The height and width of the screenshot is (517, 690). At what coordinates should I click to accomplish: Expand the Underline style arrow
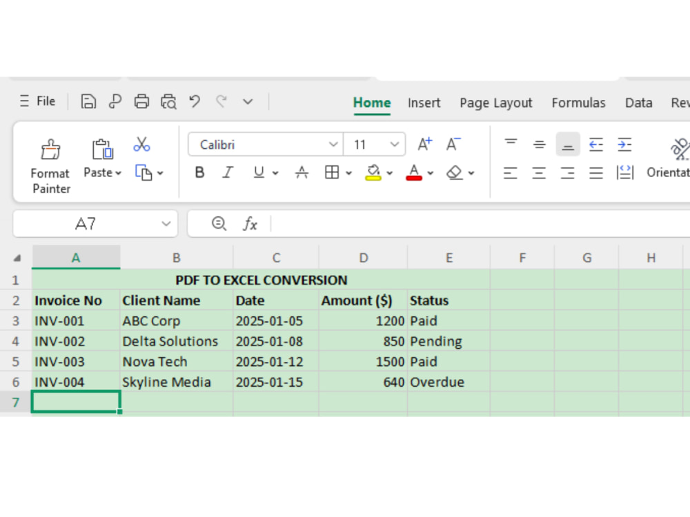click(275, 173)
